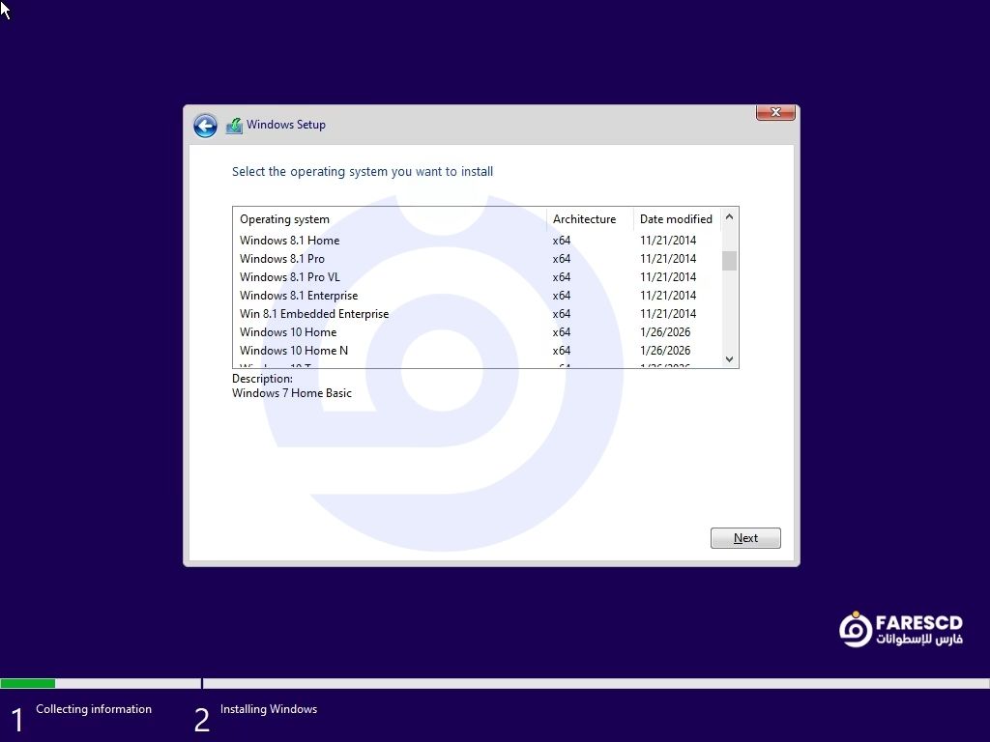Select Windows 8.1 Enterprise row
Viewport: 990px width, 742px height.
(x=299, y=296)
